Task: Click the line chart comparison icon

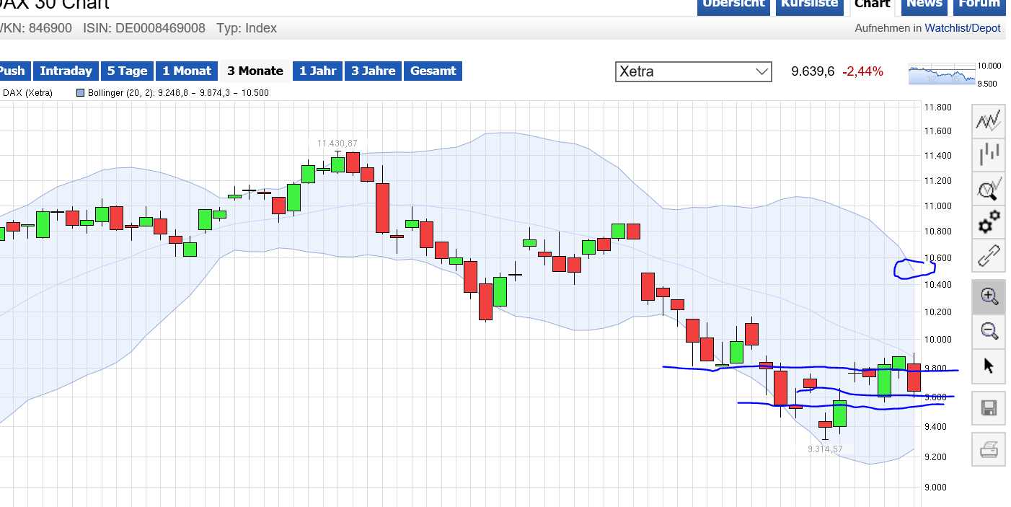Action: (988, 120)
